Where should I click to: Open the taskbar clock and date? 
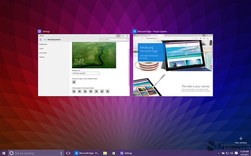pyautogui.click(x=244, y=153)
